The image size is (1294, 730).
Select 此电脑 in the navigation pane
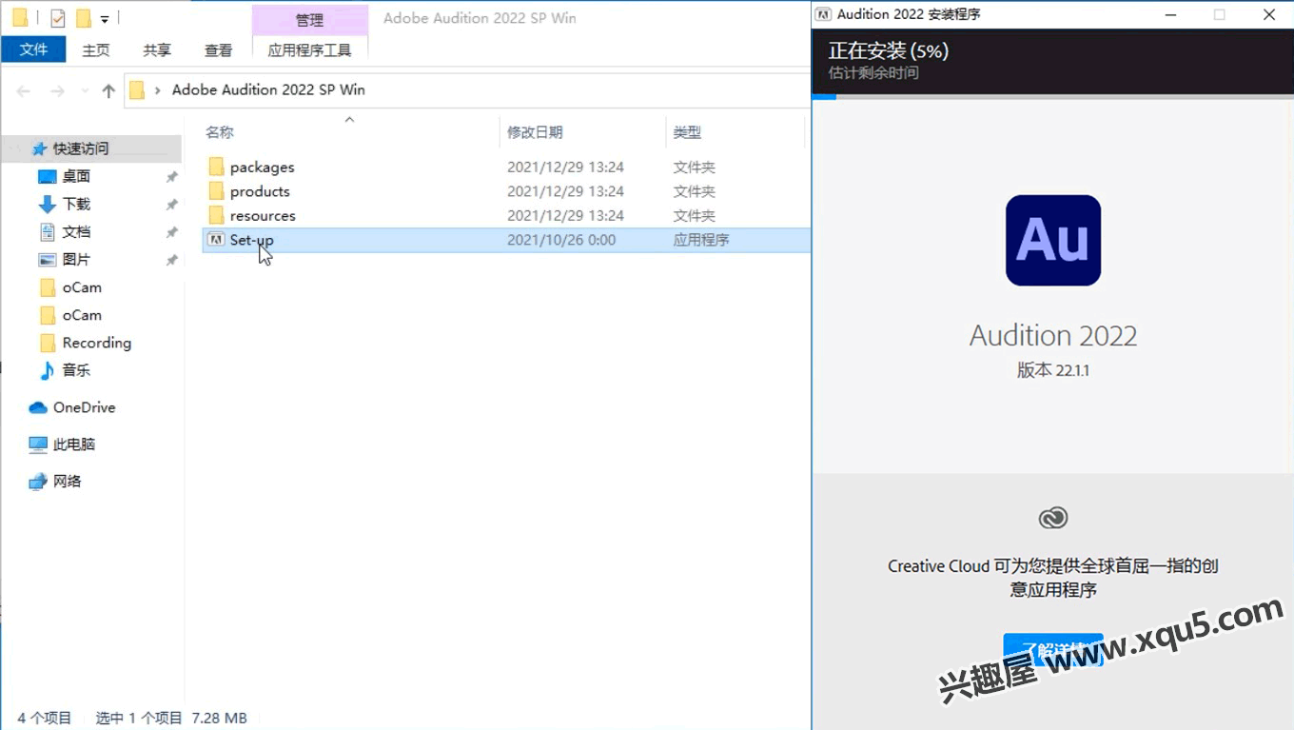click(x=74, y=444)
